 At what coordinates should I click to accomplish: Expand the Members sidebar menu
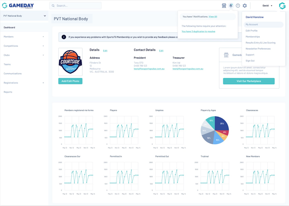click(x=24, y=37)
